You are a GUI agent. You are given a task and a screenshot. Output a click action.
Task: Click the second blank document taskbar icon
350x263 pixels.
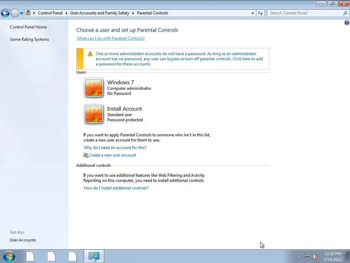(x=51, y=256)
